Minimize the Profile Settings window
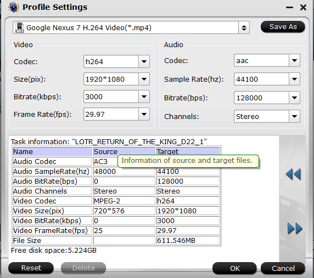The height and width of the screenshot is (278, 314). coord(289,8)
